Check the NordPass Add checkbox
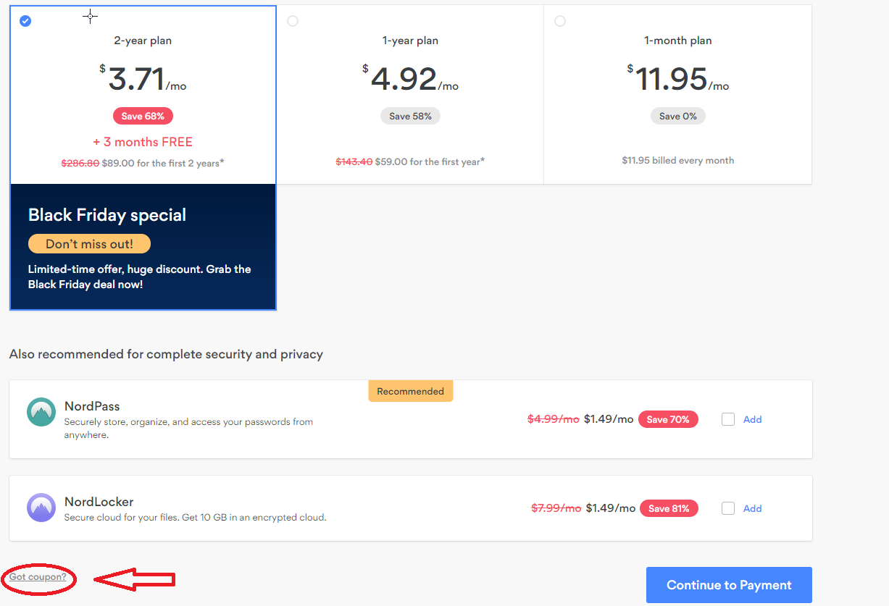The height and width of the screenshot is (606, 889). point(728,419)
